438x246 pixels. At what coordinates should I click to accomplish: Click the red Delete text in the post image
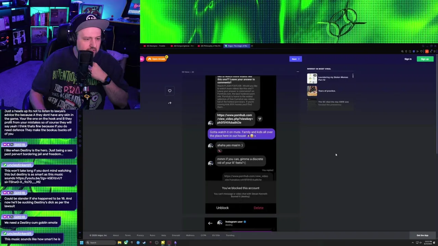[258, 208]
